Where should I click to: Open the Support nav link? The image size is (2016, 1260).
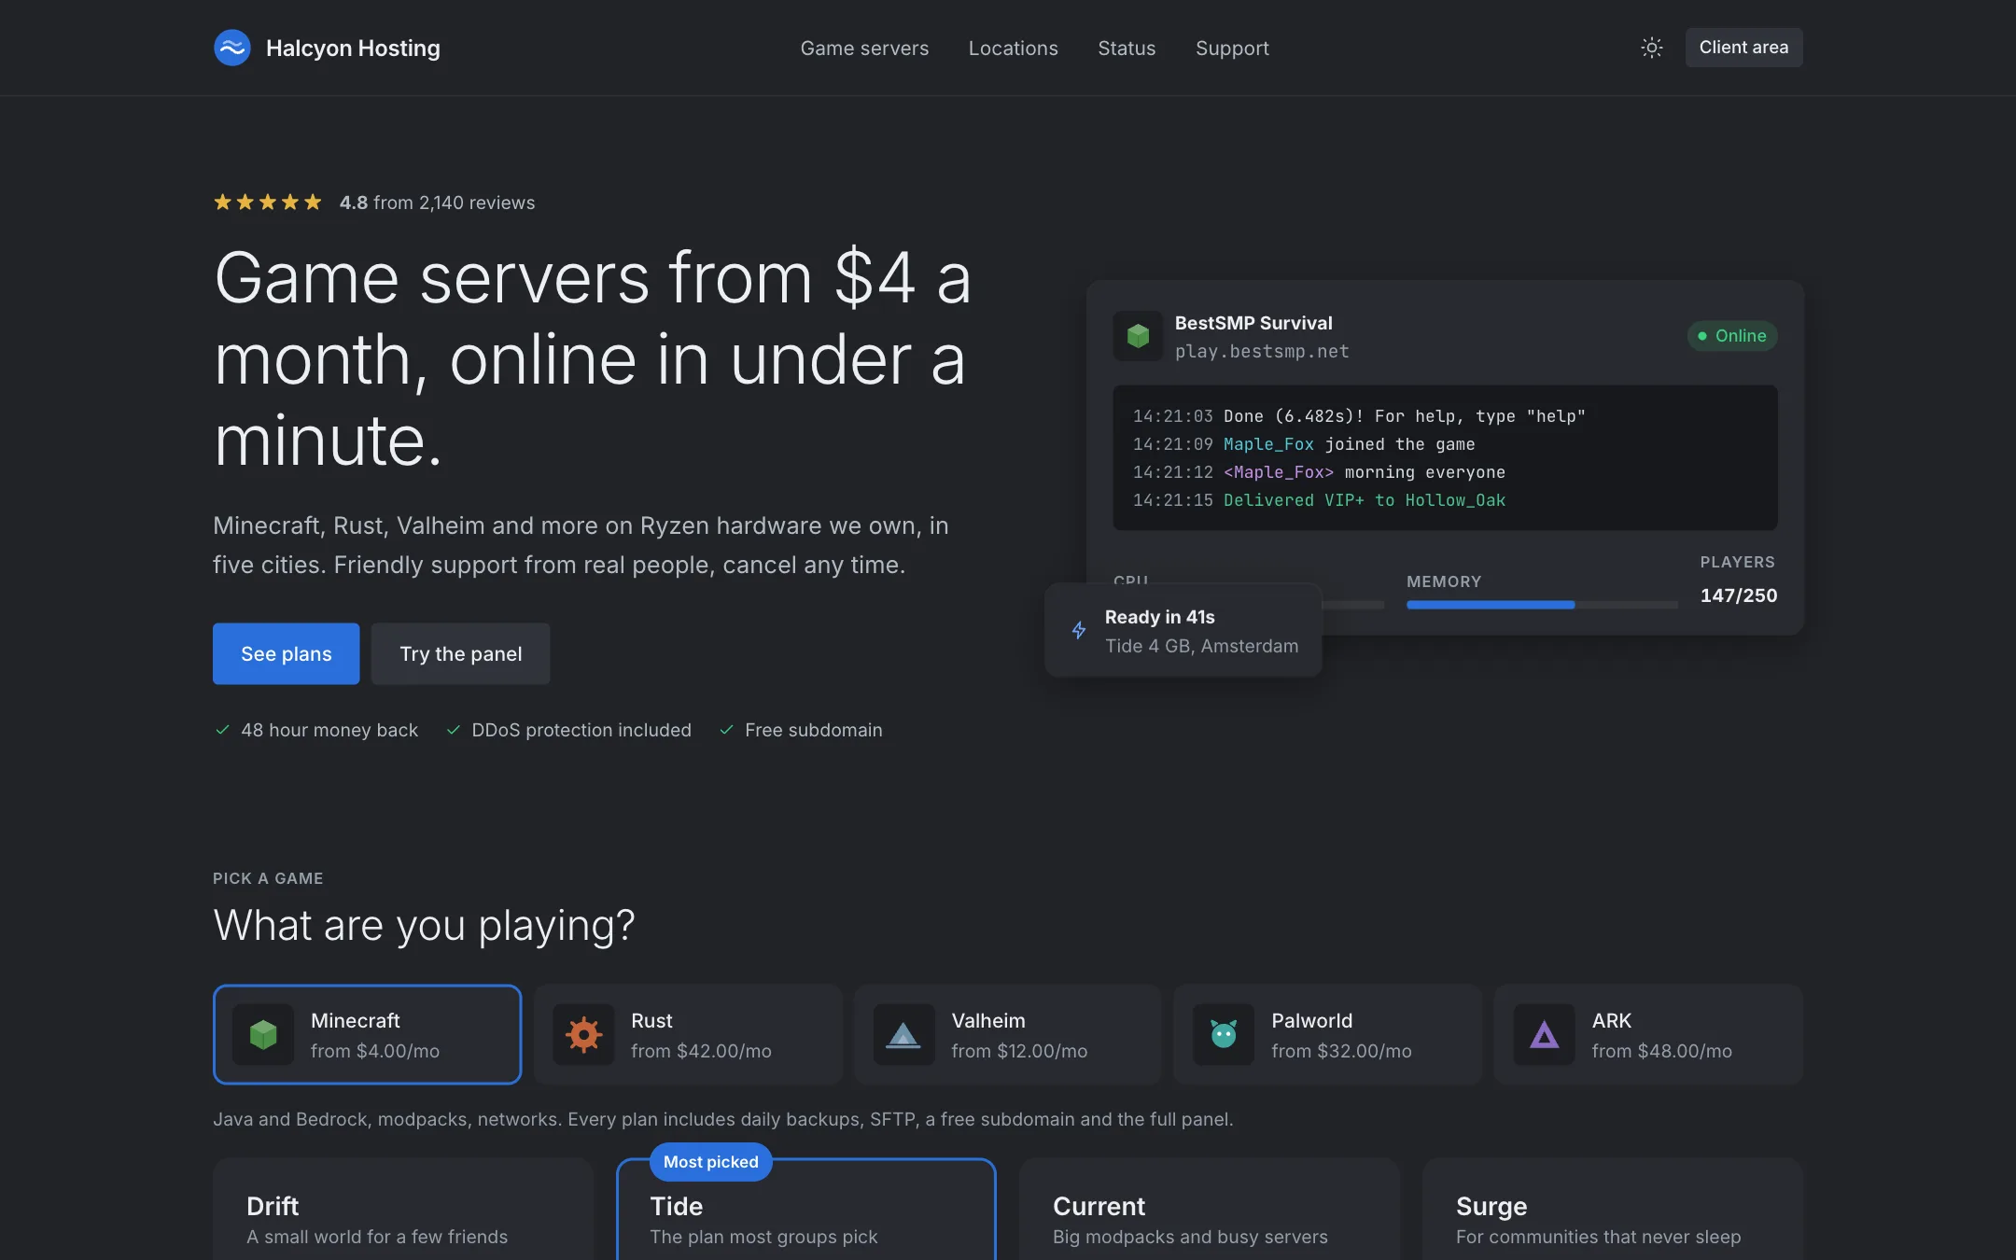point(1232,48)
